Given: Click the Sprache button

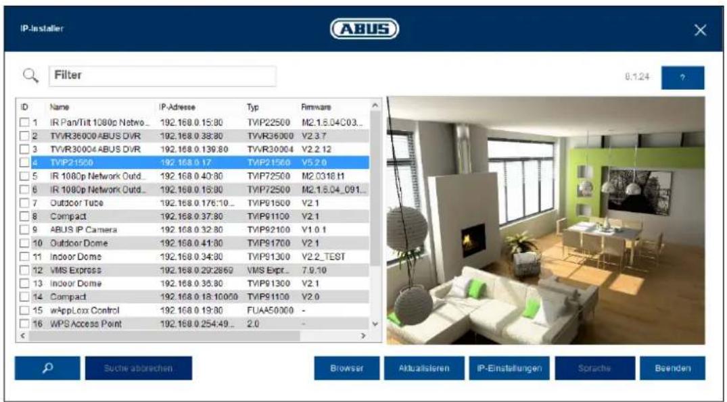Looking at the screenshot, I should point(595,368).
